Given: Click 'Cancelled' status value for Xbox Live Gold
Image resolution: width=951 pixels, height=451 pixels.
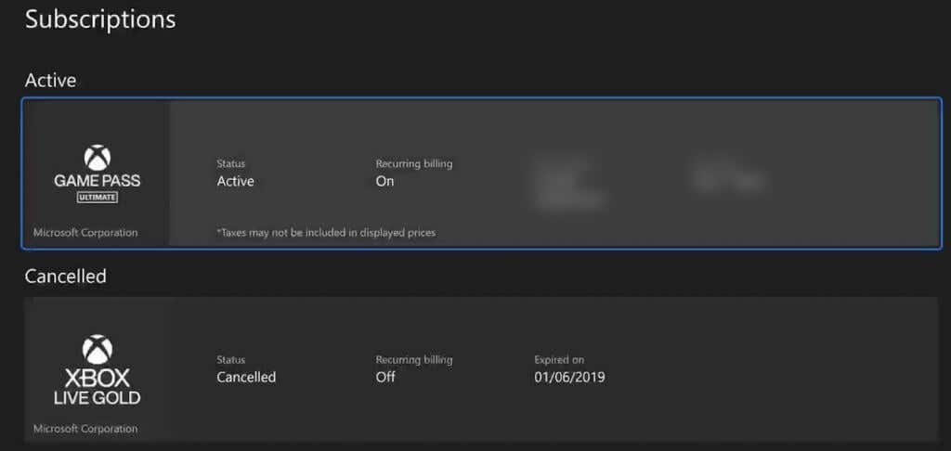Looking at the screenshot, I should (246, 377).
